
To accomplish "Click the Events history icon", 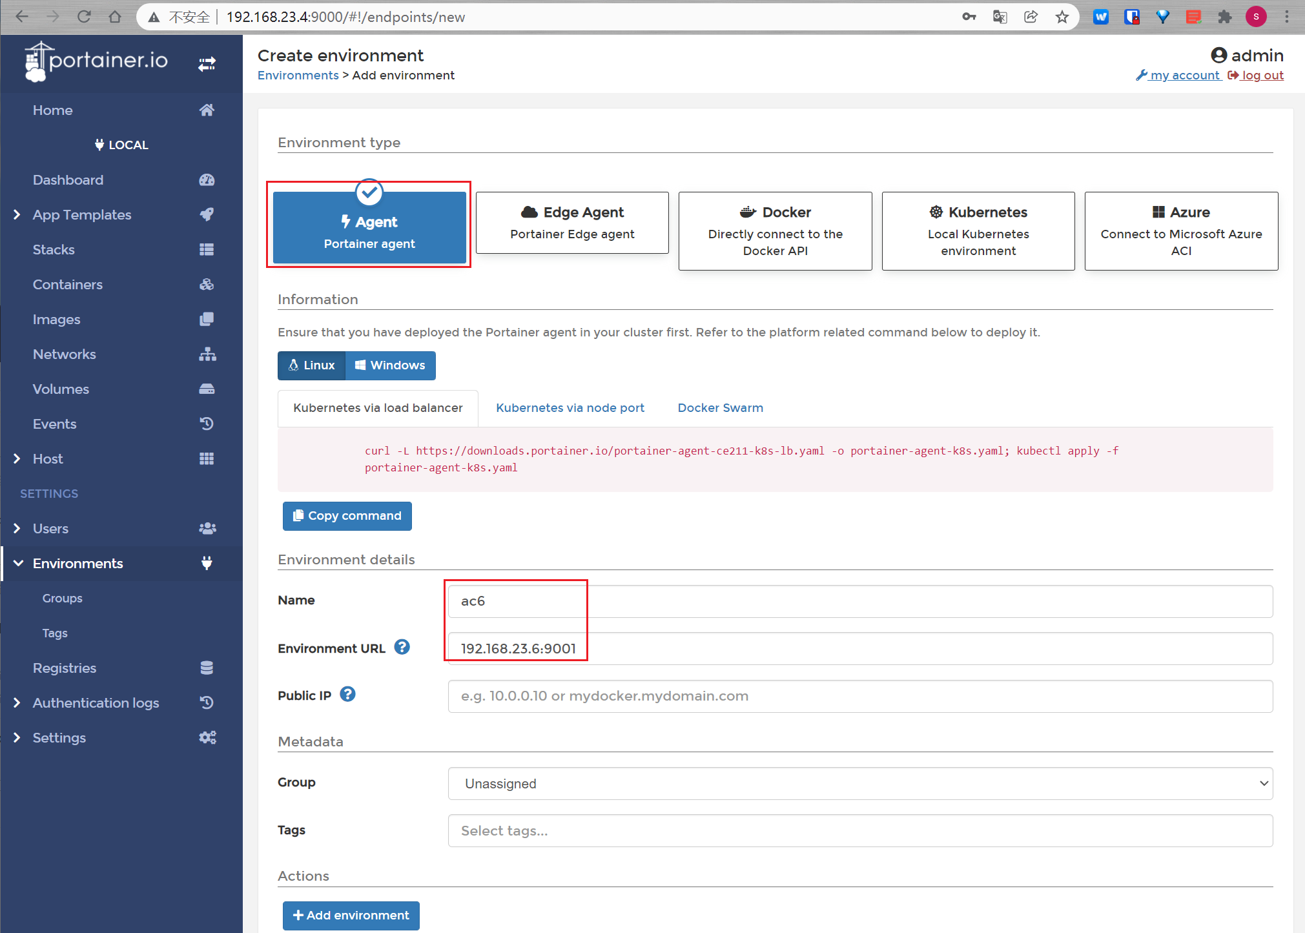I will click(x=207, y=424).
